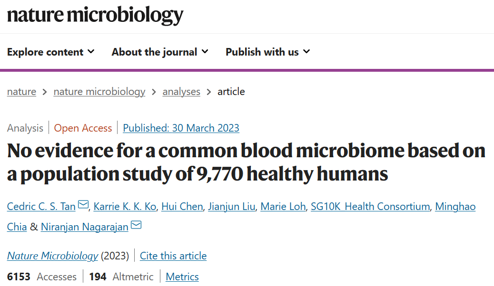494x286 pixels.
Task: Open author Karrie K. K. Ko
Action: coord(124,206)
